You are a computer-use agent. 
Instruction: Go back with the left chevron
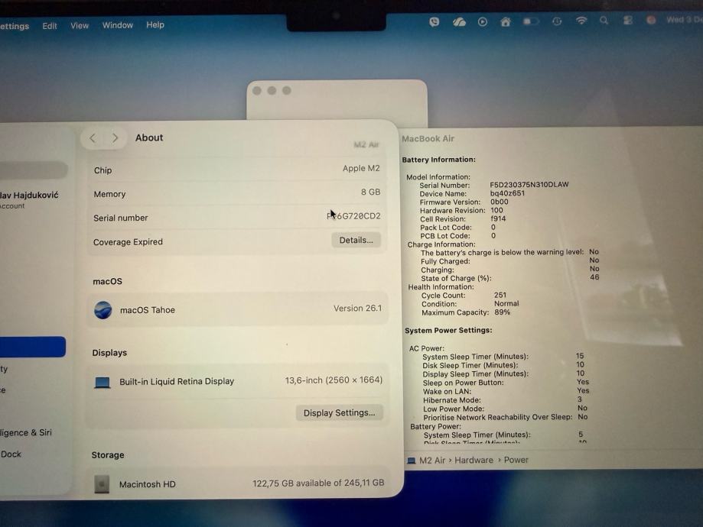pyautogui.click(x=93, y=138)
